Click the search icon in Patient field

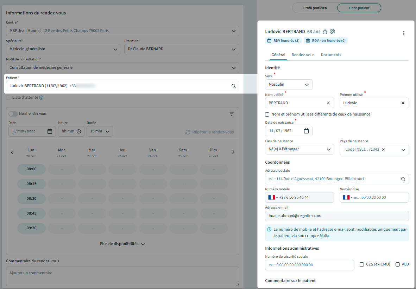click(233, 86)
